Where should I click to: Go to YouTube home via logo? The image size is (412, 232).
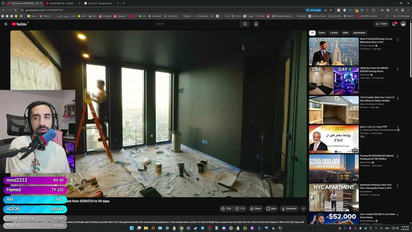point(19,24)
